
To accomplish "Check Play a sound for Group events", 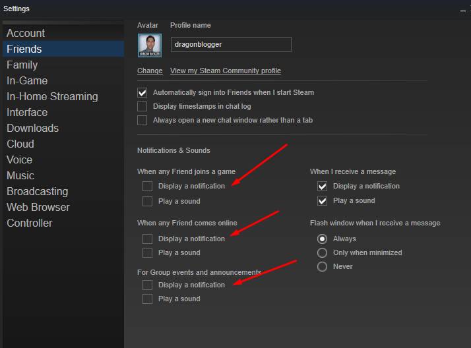I will 147,299.
